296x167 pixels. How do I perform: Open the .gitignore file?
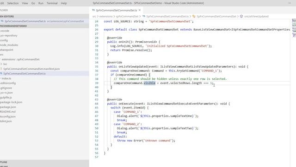(6, 88)
